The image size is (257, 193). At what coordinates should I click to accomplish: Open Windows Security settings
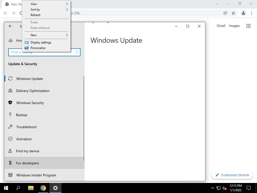coord(44,103)
